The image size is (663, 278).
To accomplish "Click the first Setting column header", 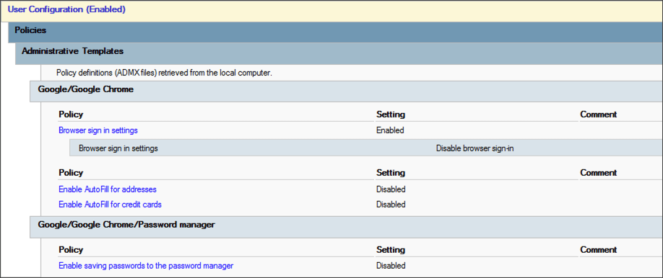I will coord(391,115).
